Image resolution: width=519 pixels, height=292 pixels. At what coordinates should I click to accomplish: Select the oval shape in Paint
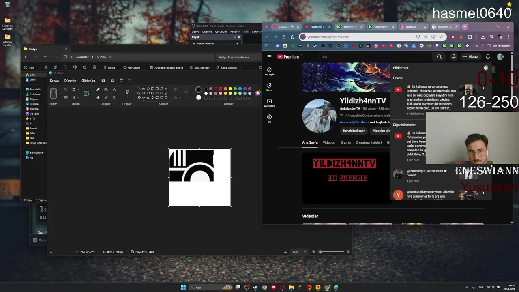coord(148,88)
